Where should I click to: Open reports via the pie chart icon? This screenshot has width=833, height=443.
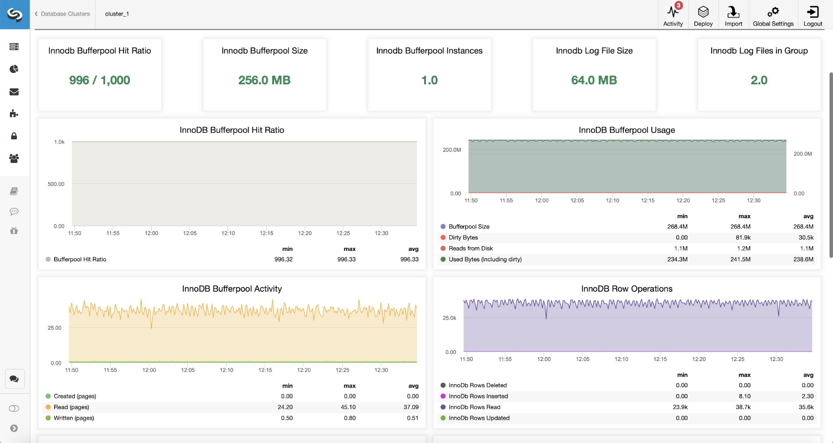(14, 69)
